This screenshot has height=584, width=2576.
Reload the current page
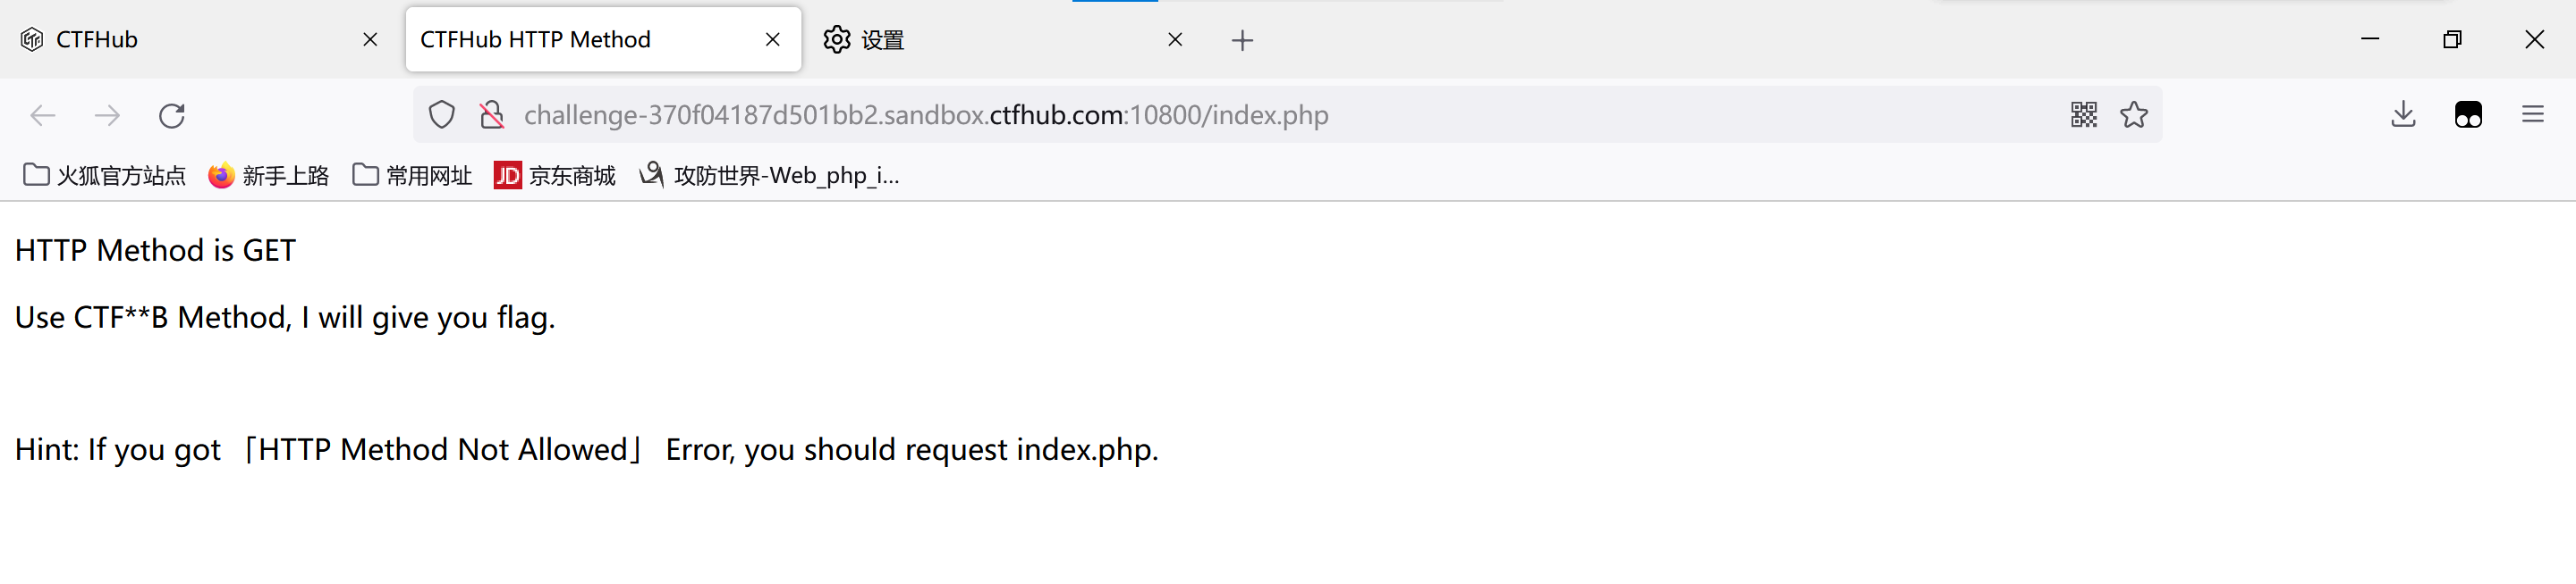(172, 116)
